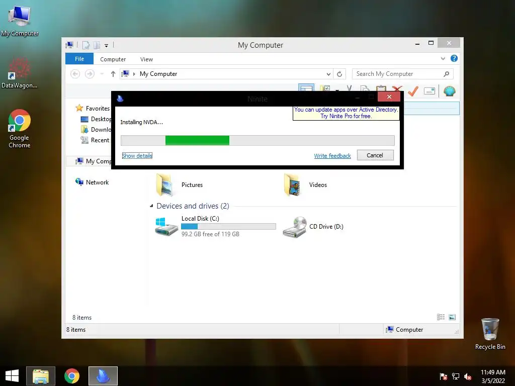515x386 pixels.
Task: Open Recent places under Favorites
Action: pos(95,140)
